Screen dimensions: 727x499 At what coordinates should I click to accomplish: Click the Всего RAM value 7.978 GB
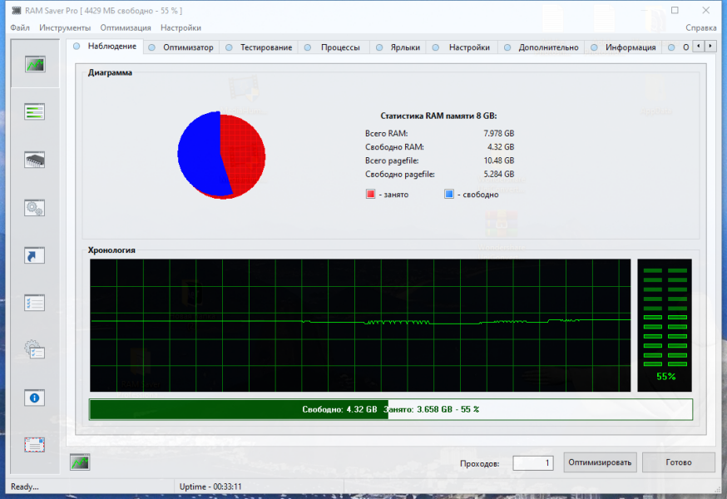(499, 134)
